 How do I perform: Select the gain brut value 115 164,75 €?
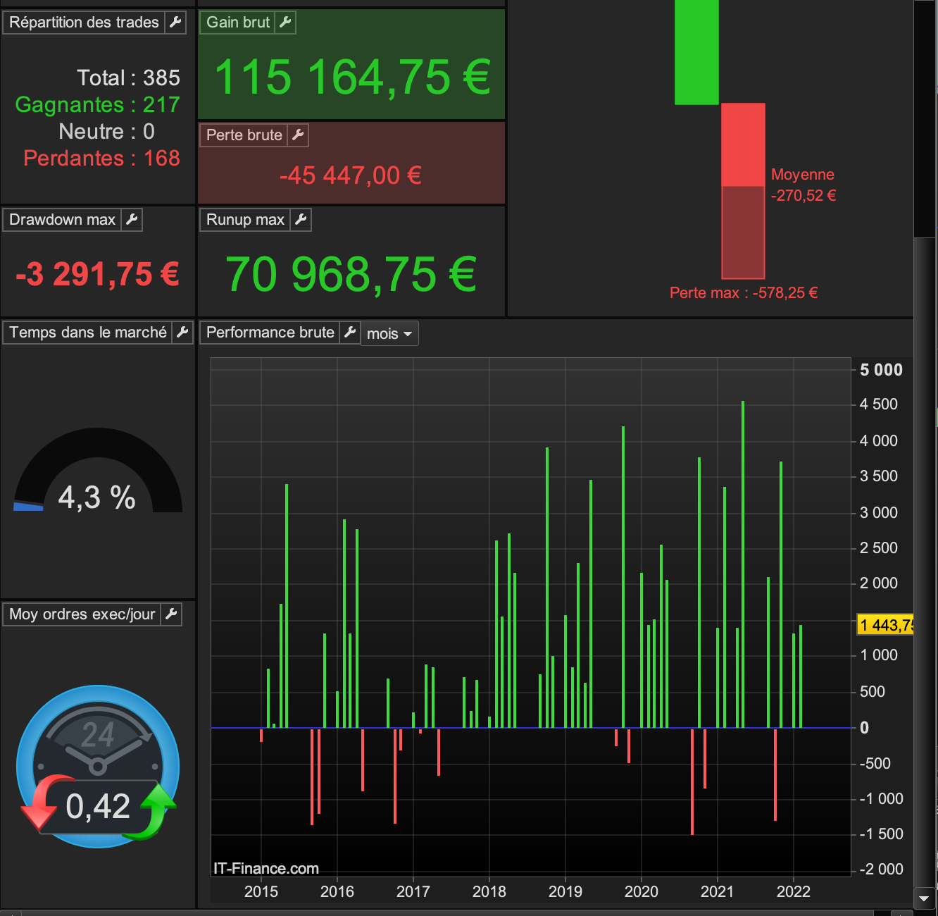pos(352,77)
